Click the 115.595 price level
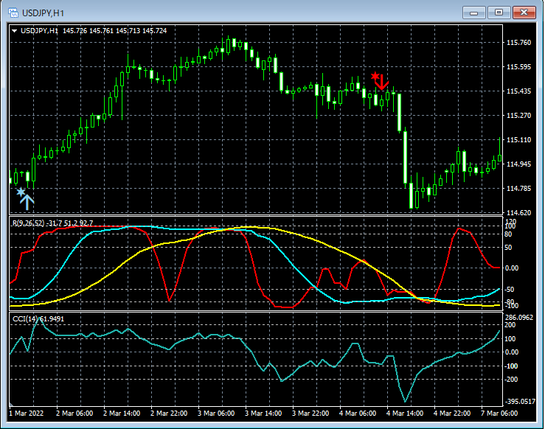 pos(519,66)
